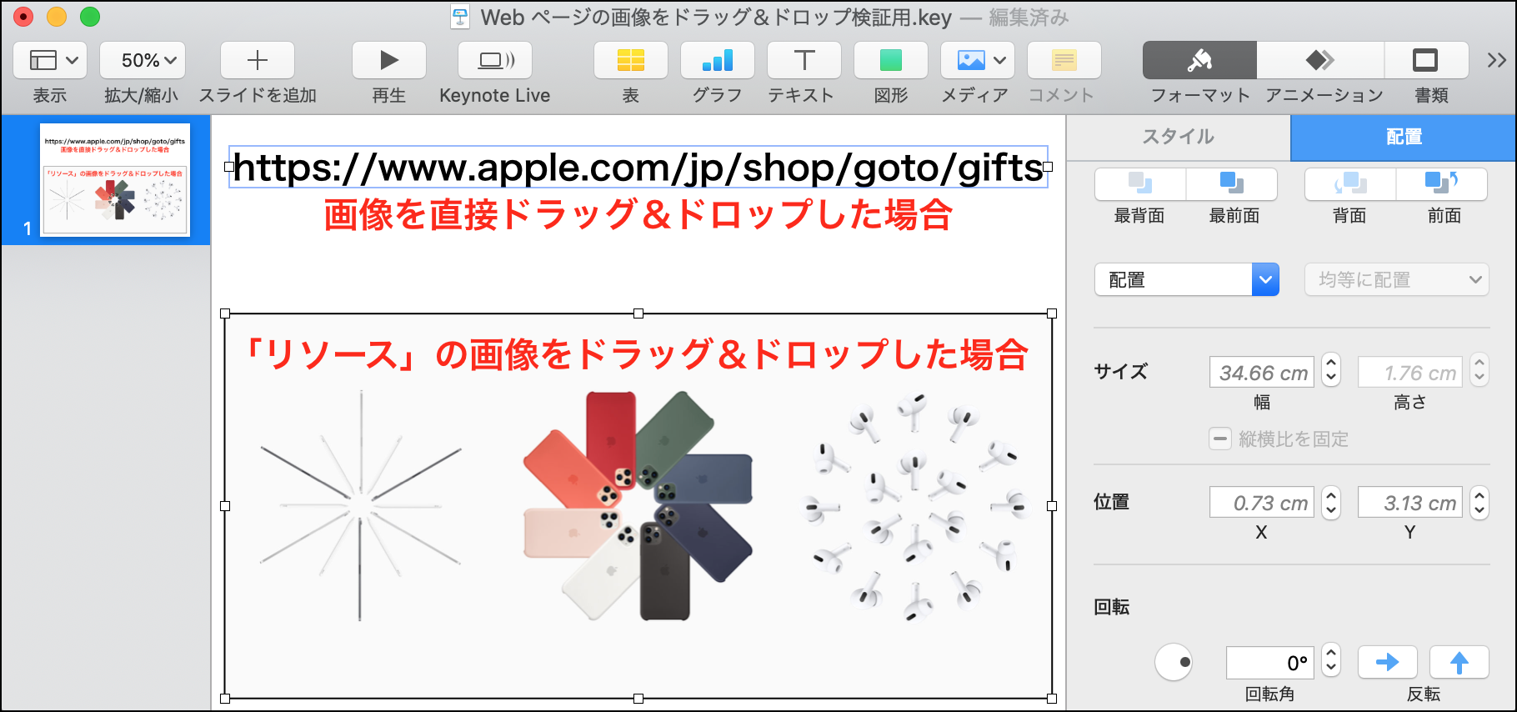Select the apple.com URL title text box
This screenshot has width=1517, height=712.
pos(638,167)
